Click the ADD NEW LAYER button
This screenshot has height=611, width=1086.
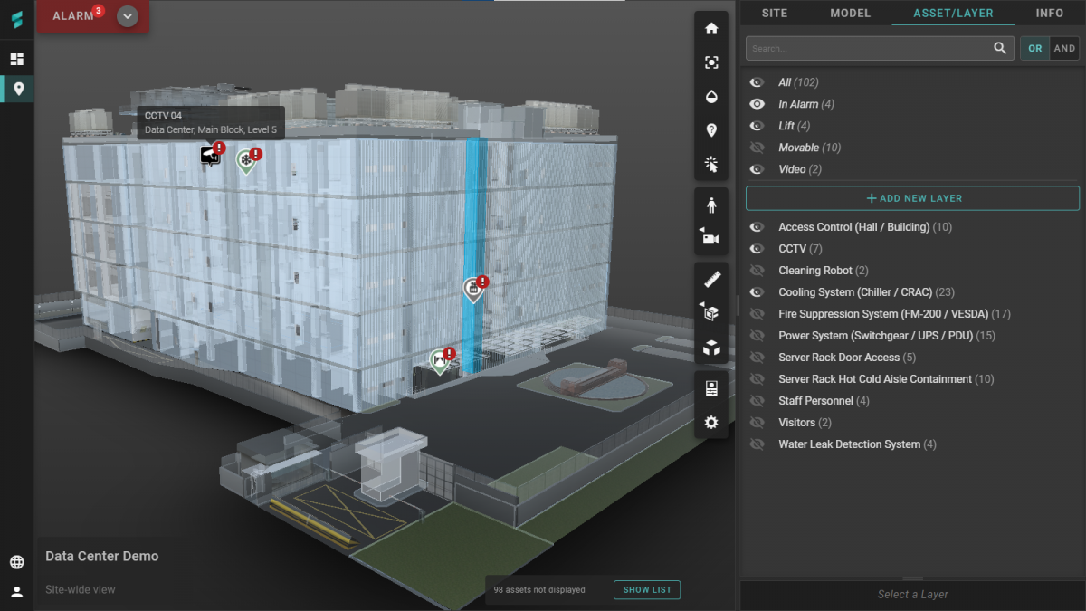(912, 198)
